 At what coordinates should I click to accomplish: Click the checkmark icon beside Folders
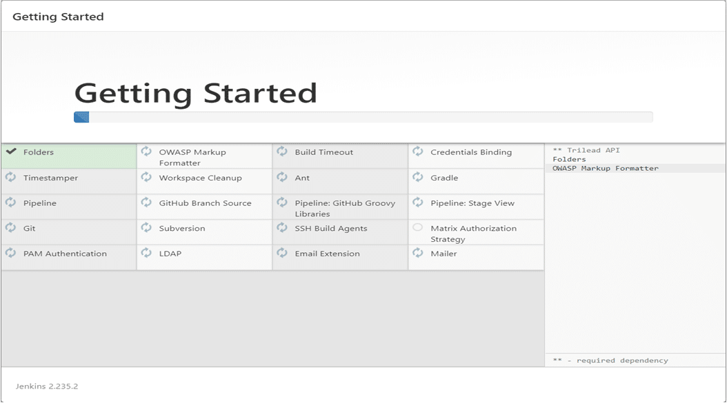pyautogui.click(x=11, y=152)
